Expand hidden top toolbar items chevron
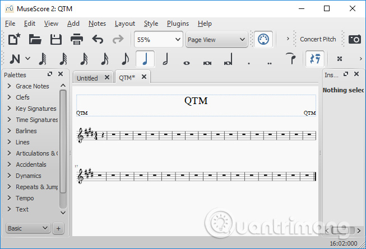 pos(288,39)
